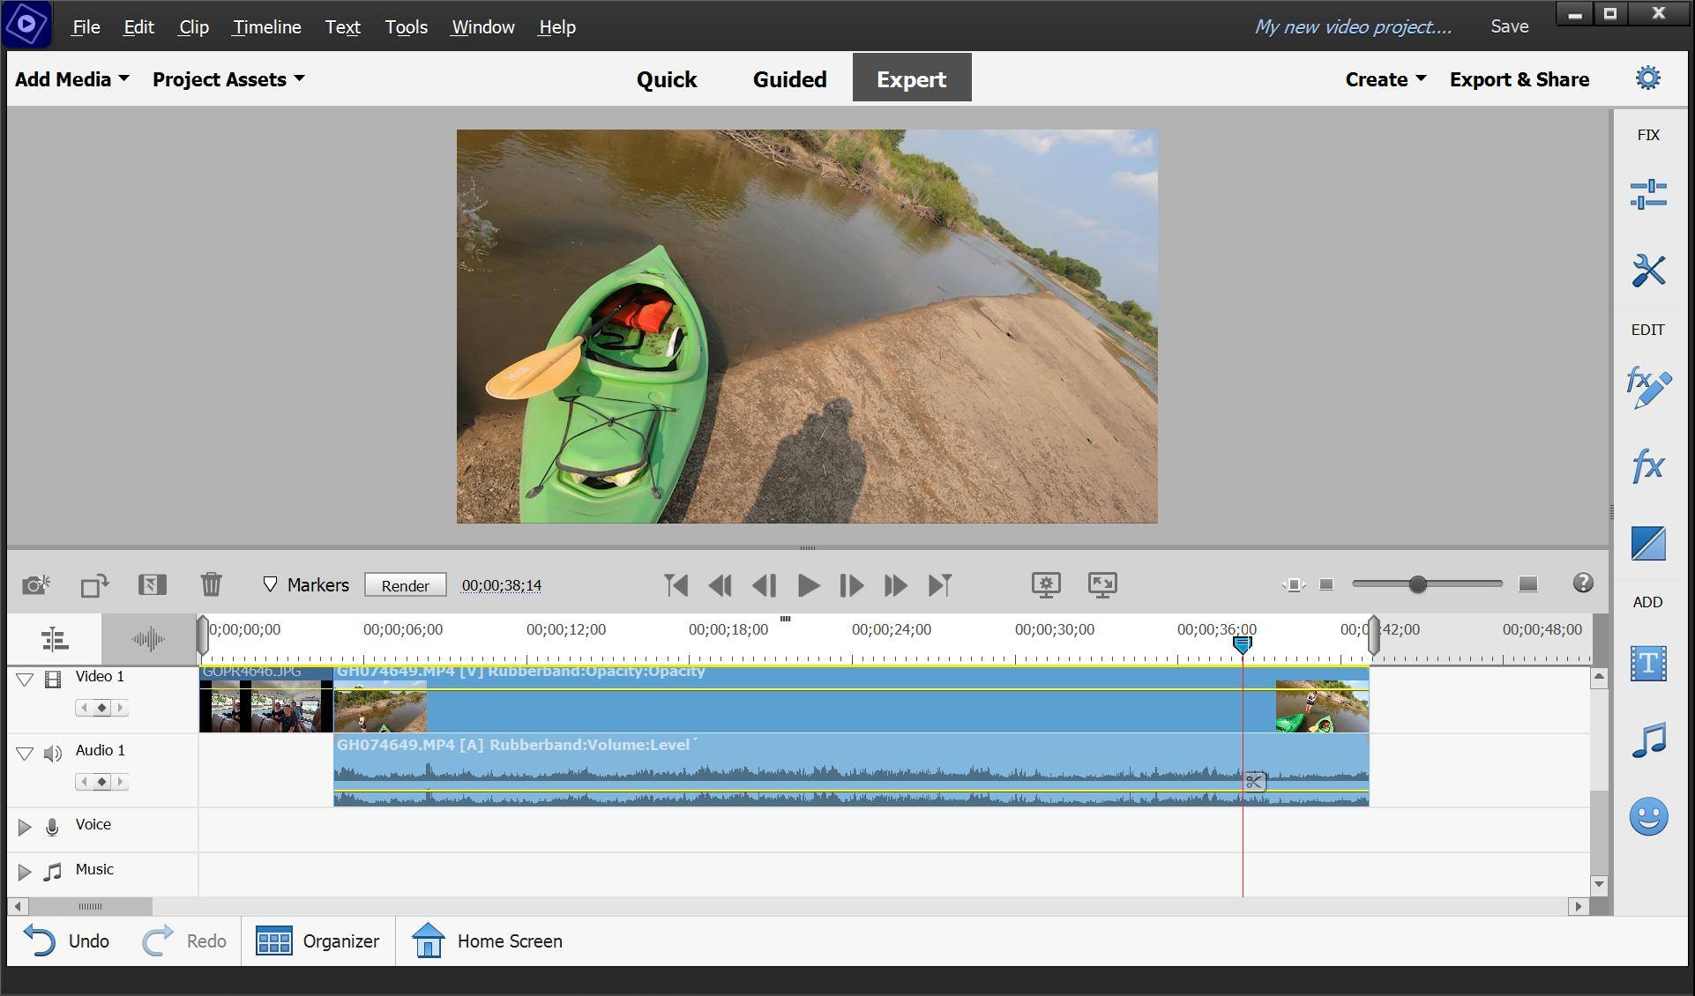Open the Graphics smiley panel
Viewport: 1695px width, 996px height.
1647,817
